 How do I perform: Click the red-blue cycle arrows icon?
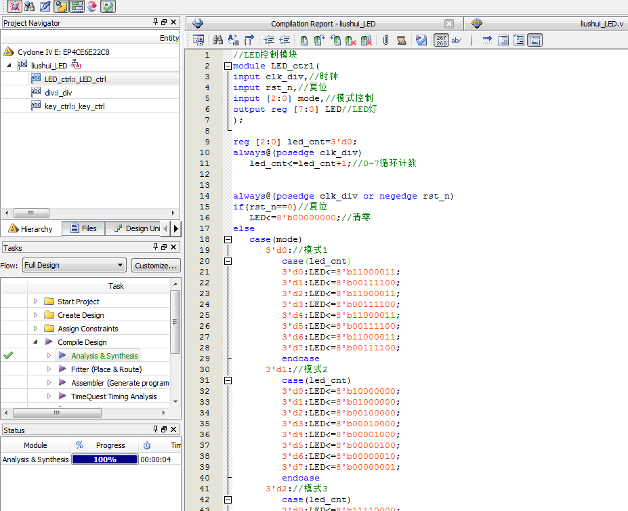click(92, 6)
